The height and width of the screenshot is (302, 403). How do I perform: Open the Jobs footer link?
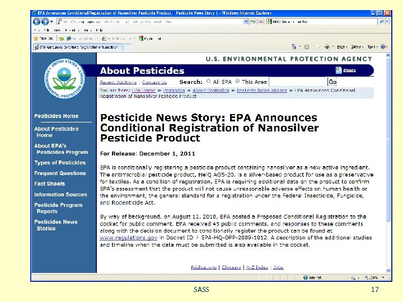click(278, 267)
